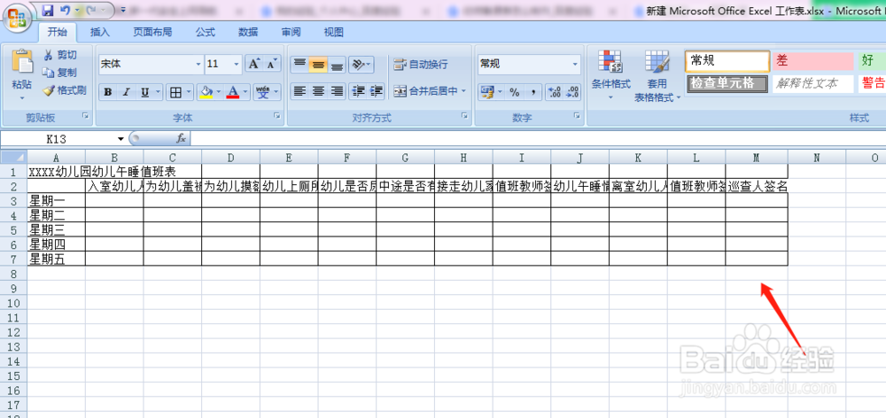This screenshot has height=418, width=886.
Task: Select column M header
Action: [757, 158]
